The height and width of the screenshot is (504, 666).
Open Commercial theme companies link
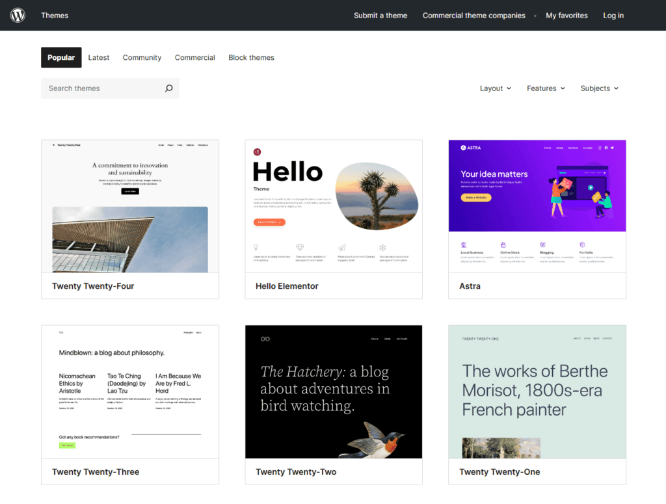tap(474, 16)
